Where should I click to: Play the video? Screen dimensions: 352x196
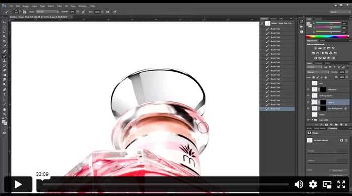coord(18,184)
